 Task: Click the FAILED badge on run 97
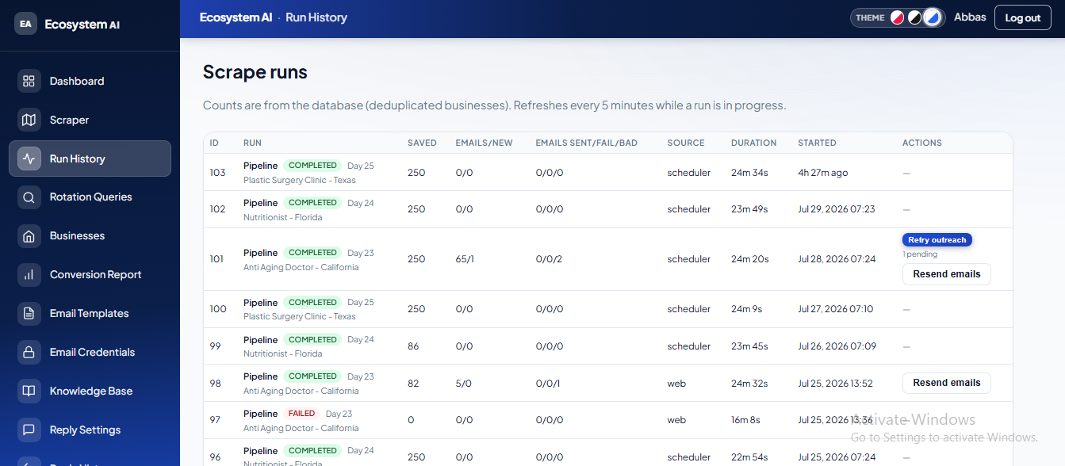(x=301, y=414)
